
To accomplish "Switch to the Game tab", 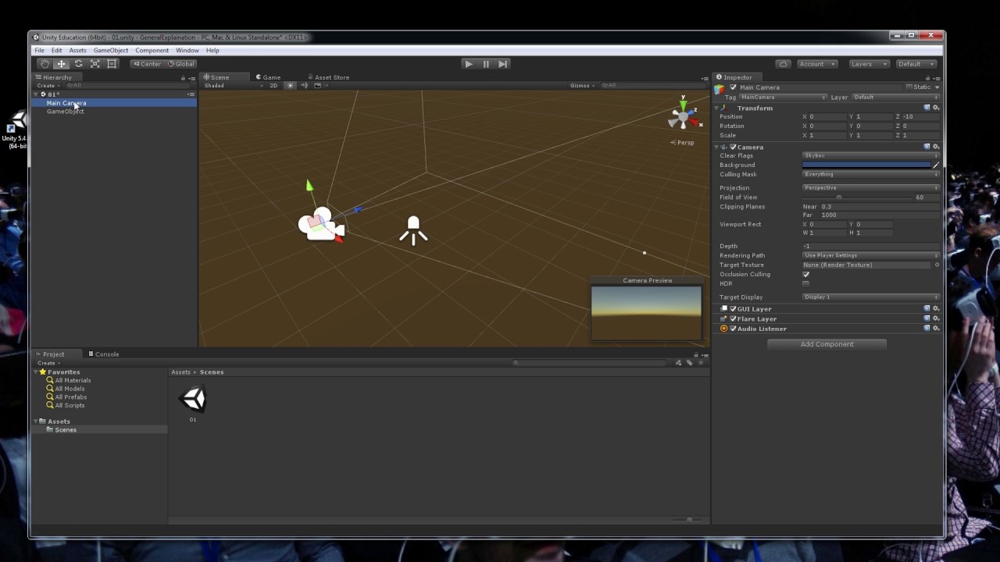I will (x=268, y=77).
